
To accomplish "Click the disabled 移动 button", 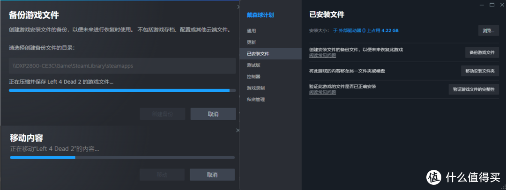I will 162,175.
